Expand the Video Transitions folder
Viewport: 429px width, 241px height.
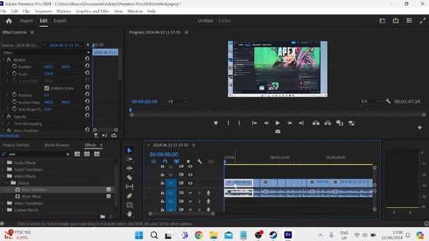[x=3, y=203]
